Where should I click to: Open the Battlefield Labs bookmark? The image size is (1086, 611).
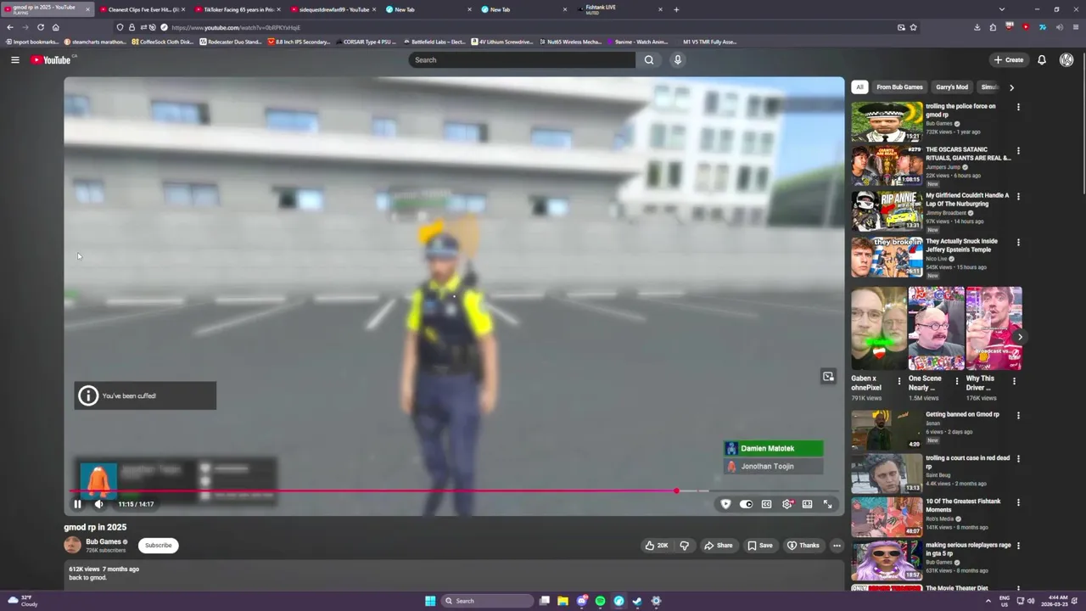pyautogui.click(x=435, y=42)
